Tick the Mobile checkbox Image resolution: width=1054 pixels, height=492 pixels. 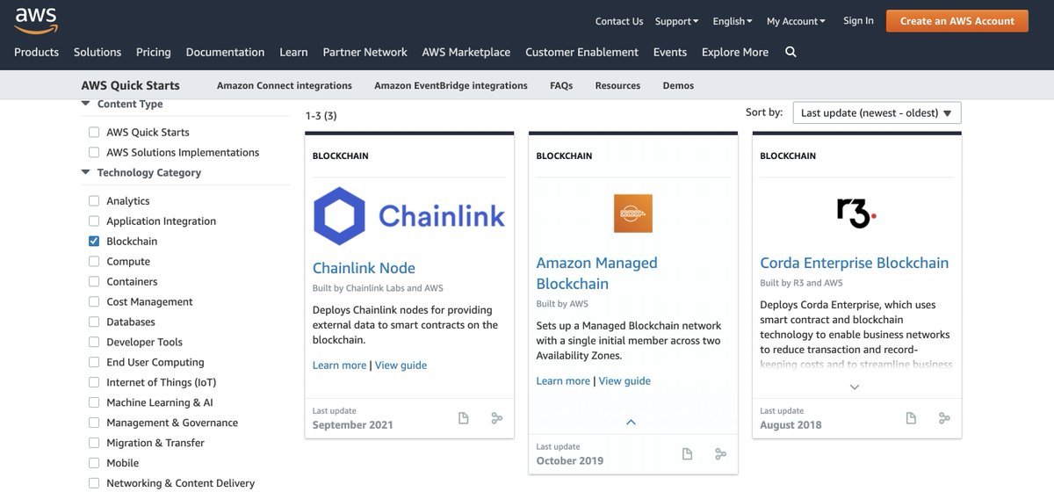(x=94, y=464)
